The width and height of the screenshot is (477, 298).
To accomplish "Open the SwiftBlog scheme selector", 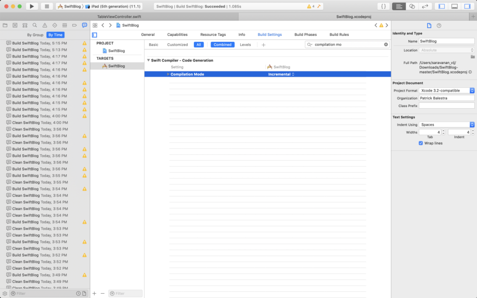I will (x=69, y=6).
